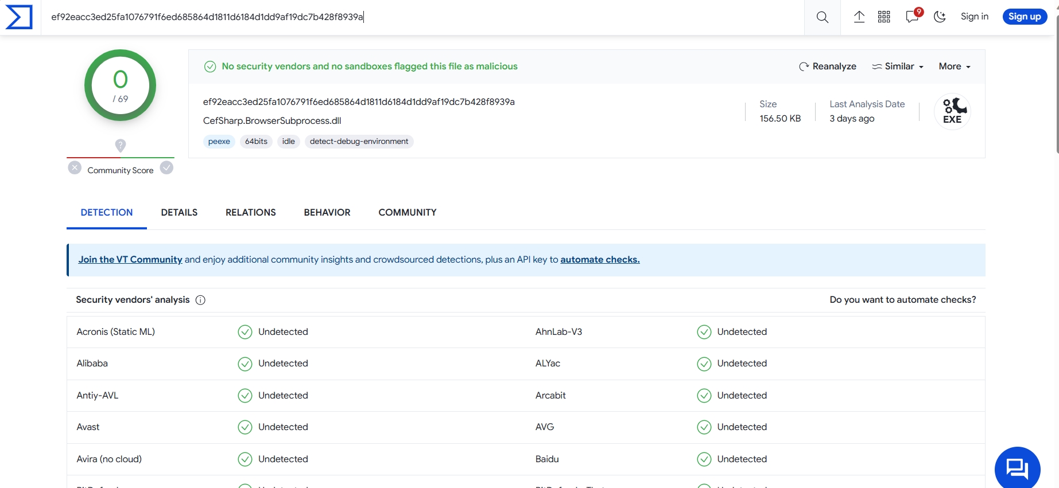Open notifications with the red badge
Viewport: 1059px width, 488px height.
coord(912,16)
